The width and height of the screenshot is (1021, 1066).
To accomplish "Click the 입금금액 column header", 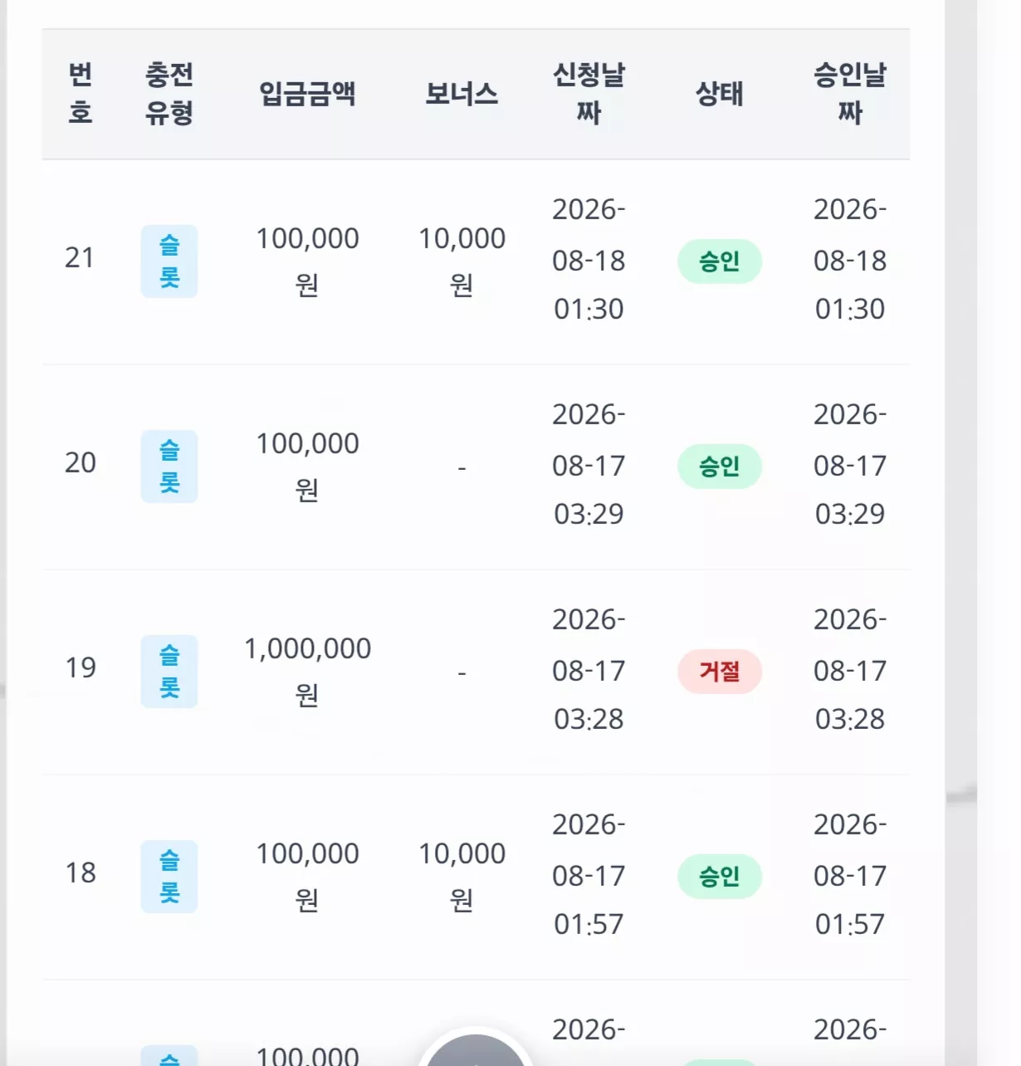I will click(x=308, y=94).
